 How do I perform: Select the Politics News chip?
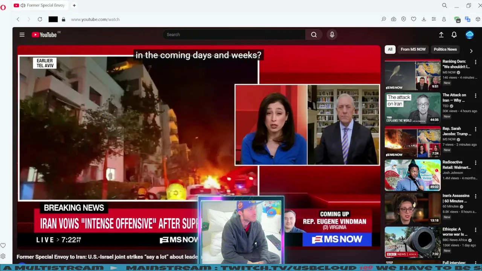445,49
